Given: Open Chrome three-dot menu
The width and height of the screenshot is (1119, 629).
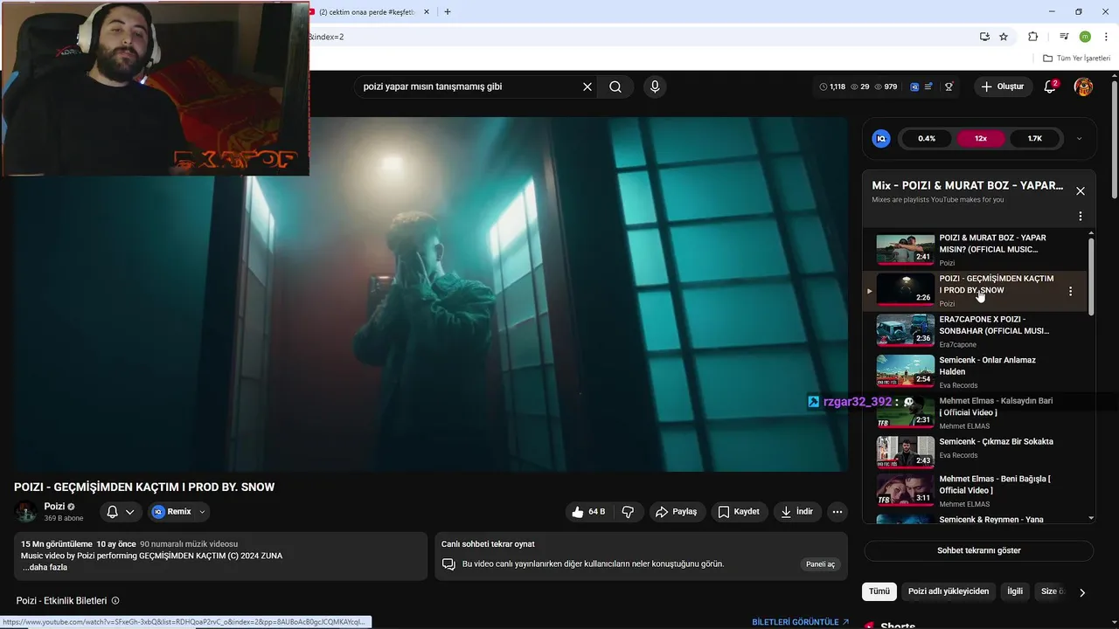Looking at the screenshot, I should (x=1106, y=37).
